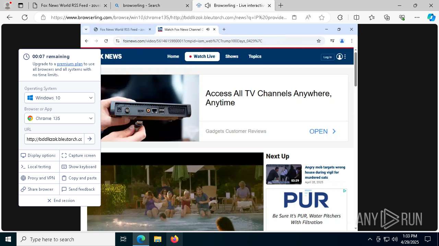Open Next Up video thumbnail 03:29
Viewport: 439px width, 246px height.
click(x=284, y=174)
